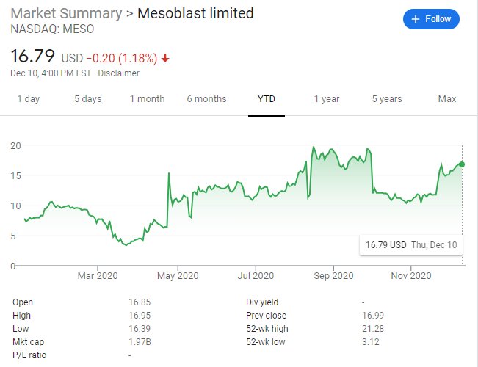Show the Max chart range

(447, 99)
